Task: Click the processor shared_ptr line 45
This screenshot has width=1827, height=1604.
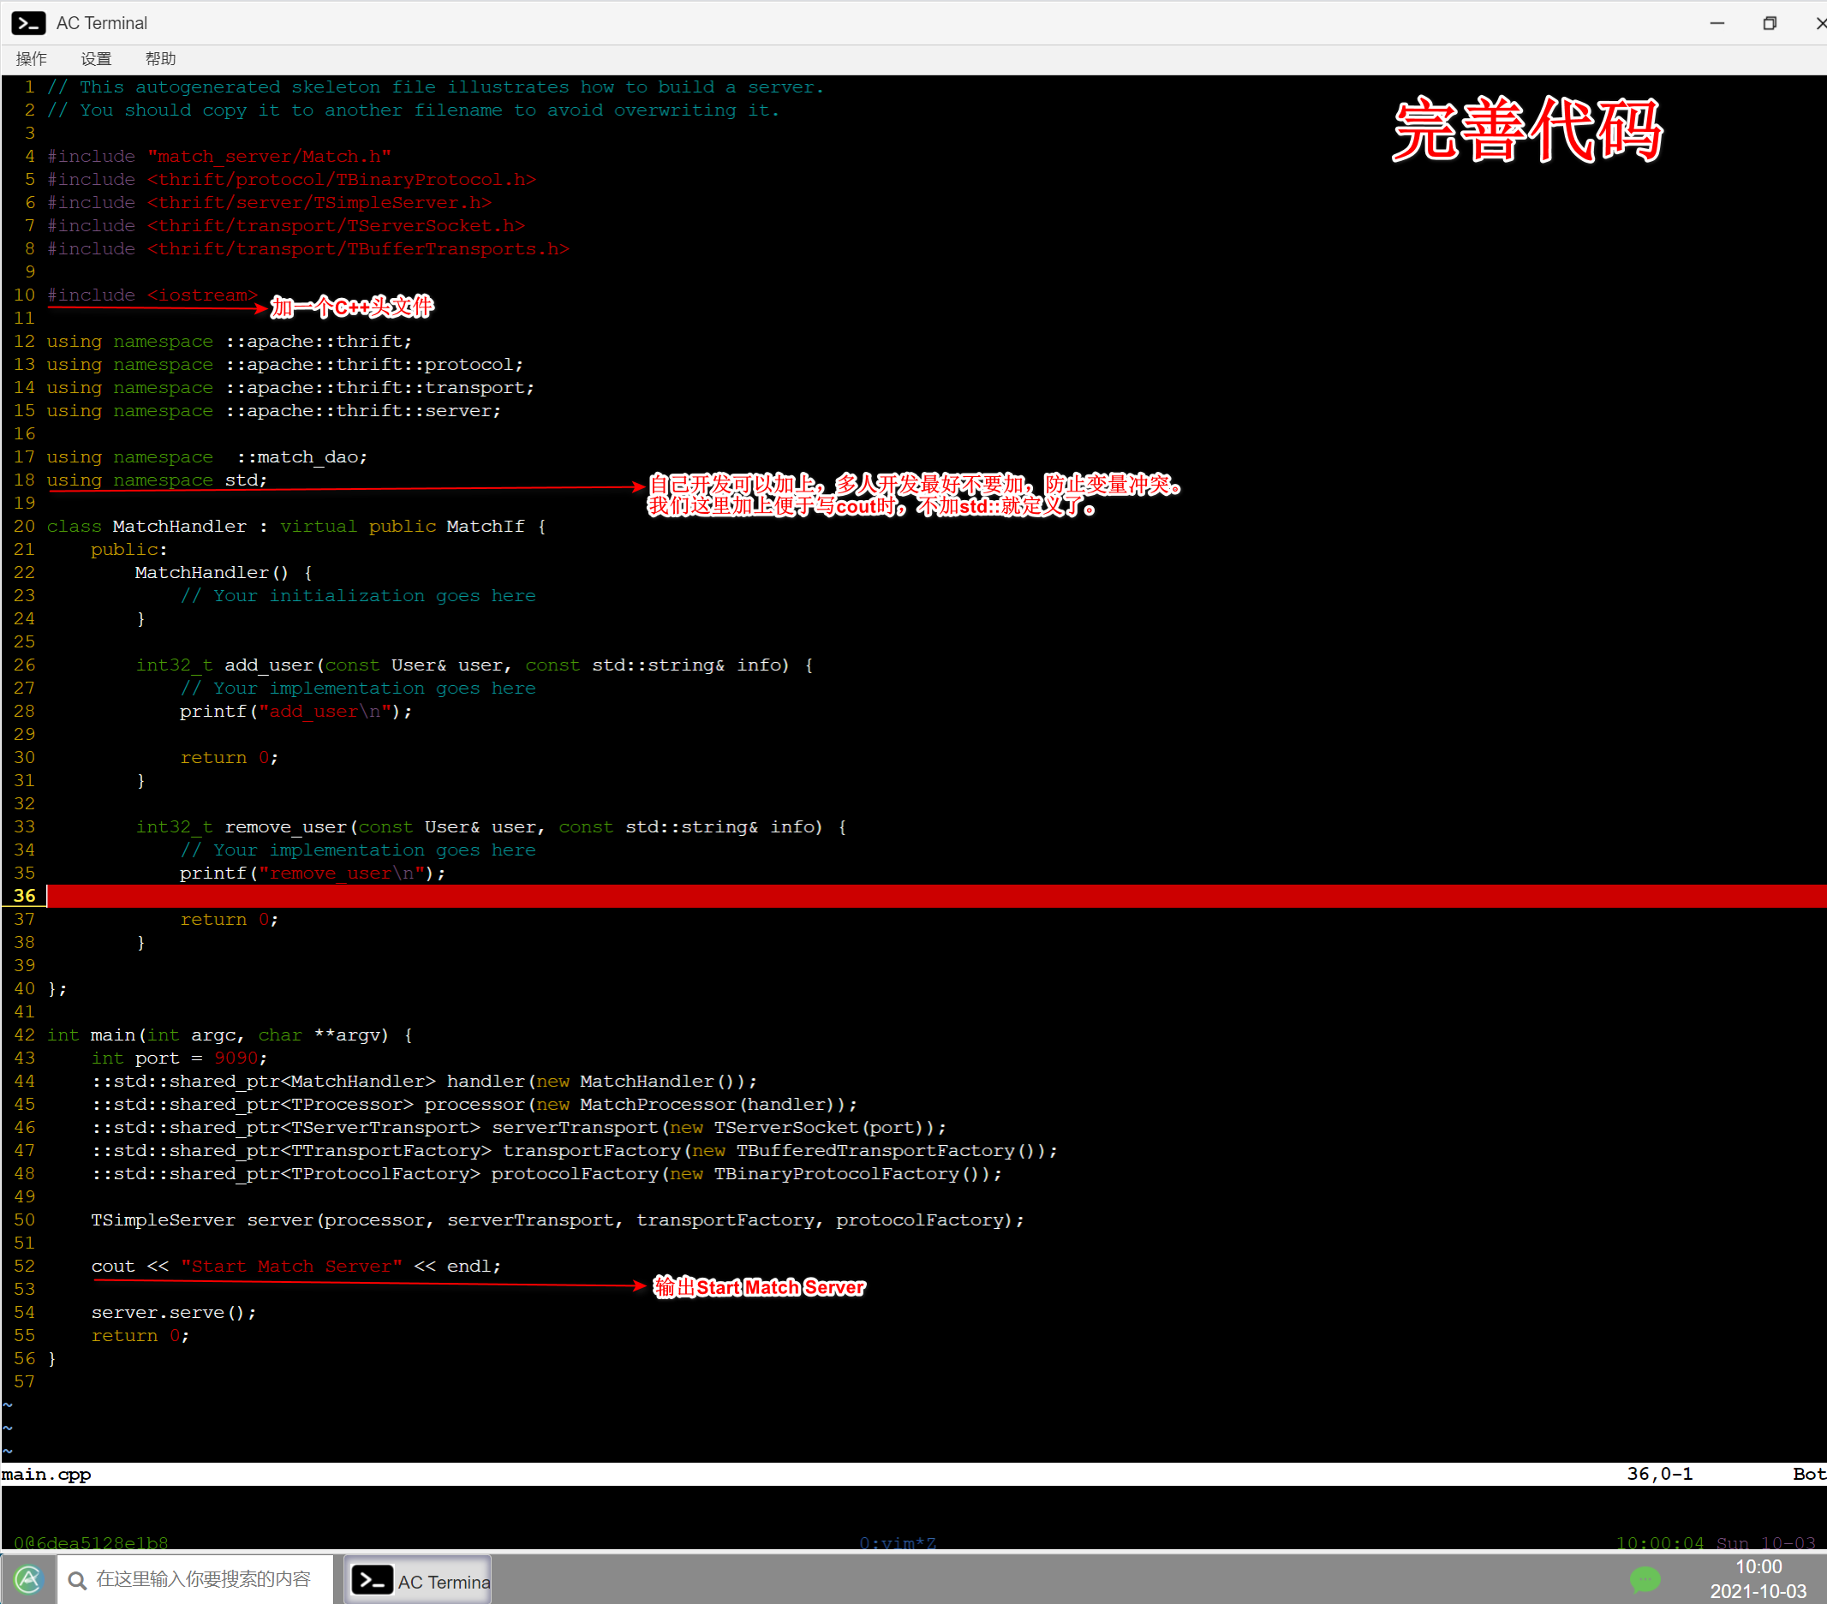Action: [475, 1106]
